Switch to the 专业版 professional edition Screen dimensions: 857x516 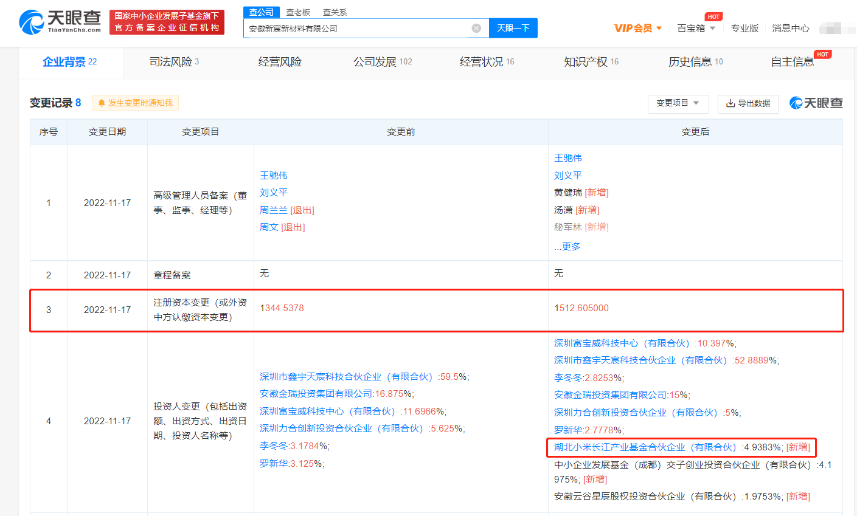click(744, 29)
